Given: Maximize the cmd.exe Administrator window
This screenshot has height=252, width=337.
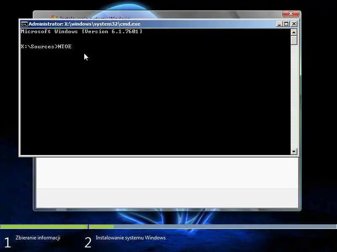Looking at the screenshot, I should pos(286,24).
